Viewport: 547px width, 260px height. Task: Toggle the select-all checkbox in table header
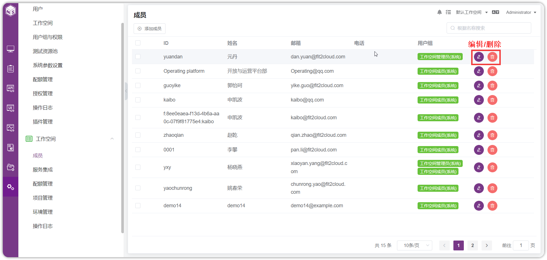coord(138,43)
